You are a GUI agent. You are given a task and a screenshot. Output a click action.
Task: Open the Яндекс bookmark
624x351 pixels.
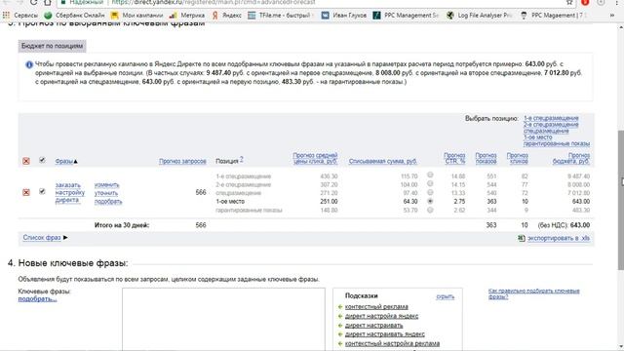226,16
